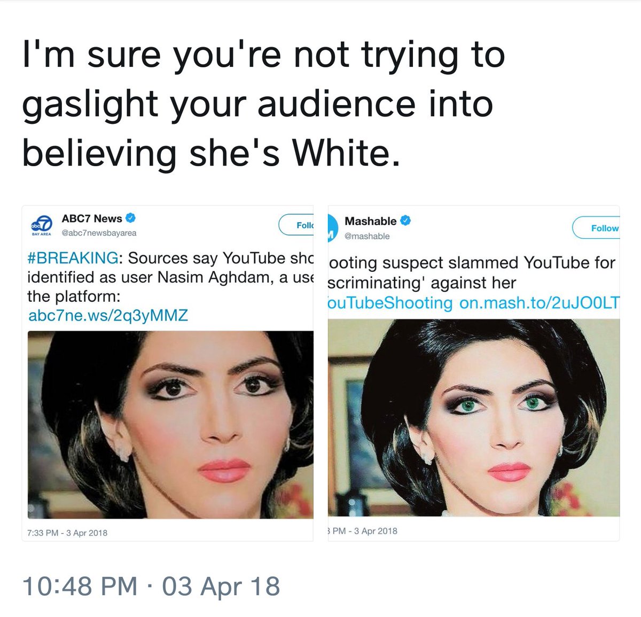This screenshot has height=617, width=641.
Task: Click the 7:33 PM - 3 Apr 2018 timestamp
Action: [x=67, y=533]
